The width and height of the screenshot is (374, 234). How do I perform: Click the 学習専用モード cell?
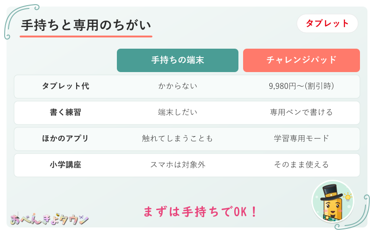(x=301, y=139)
